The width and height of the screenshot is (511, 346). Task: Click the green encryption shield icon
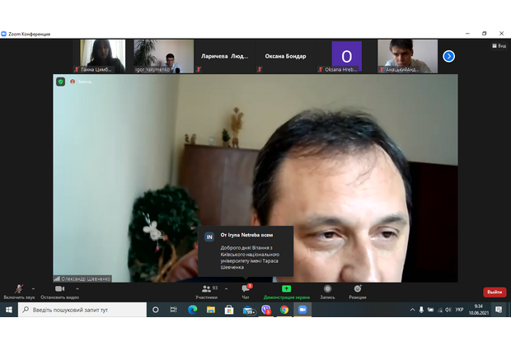(61, 82)
